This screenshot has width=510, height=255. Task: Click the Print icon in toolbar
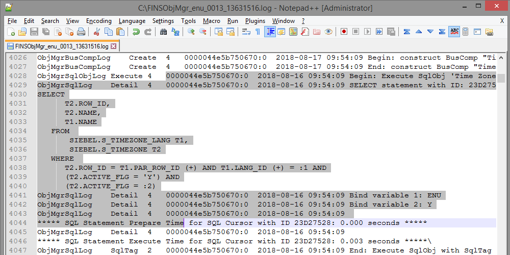click(81, 32)
